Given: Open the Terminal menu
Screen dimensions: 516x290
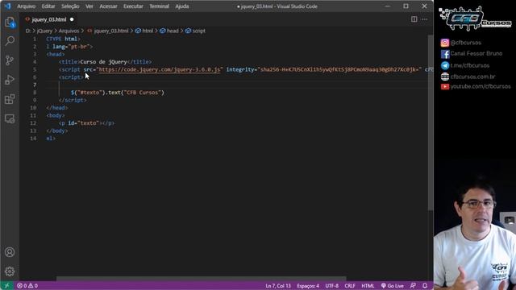Looking at the screenshot, I should (159, 6).
